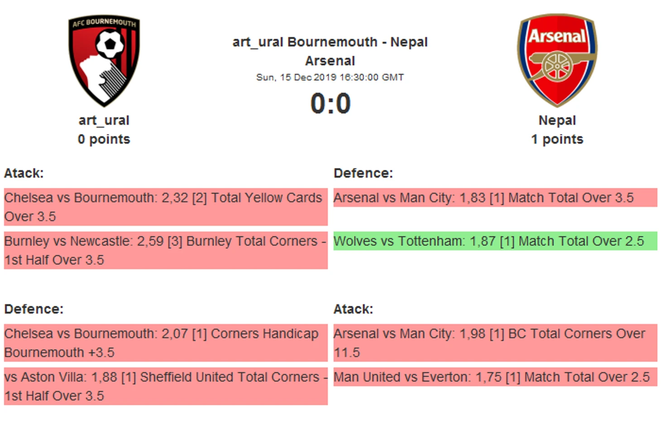Select the Chelsea vs Bournemouth Total Yellow Cards bet
Image resolution: width=661 pixels, height=434 pixels.
coord(165,207)
